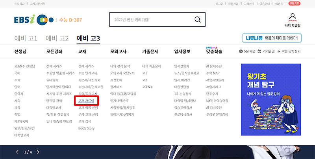Switch to 예비 고2 tab
315x159 pixels.
point(57,38)
